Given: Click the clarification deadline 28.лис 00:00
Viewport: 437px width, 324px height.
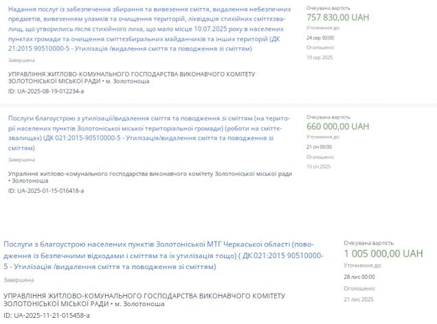Looking at the screenshot, I should 359,276.
